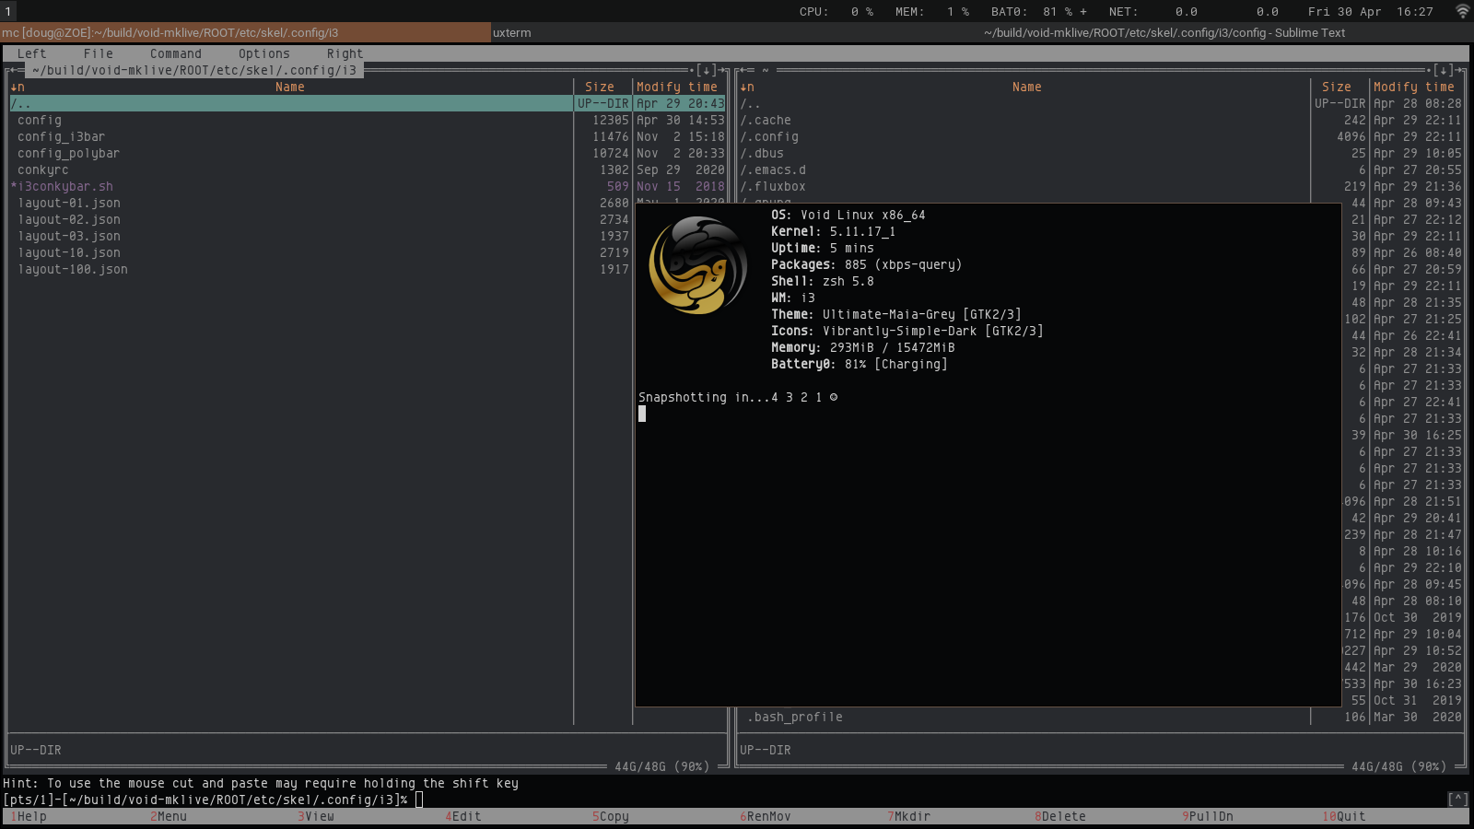
Task: Open the File menu
Action: coord(98,53)
